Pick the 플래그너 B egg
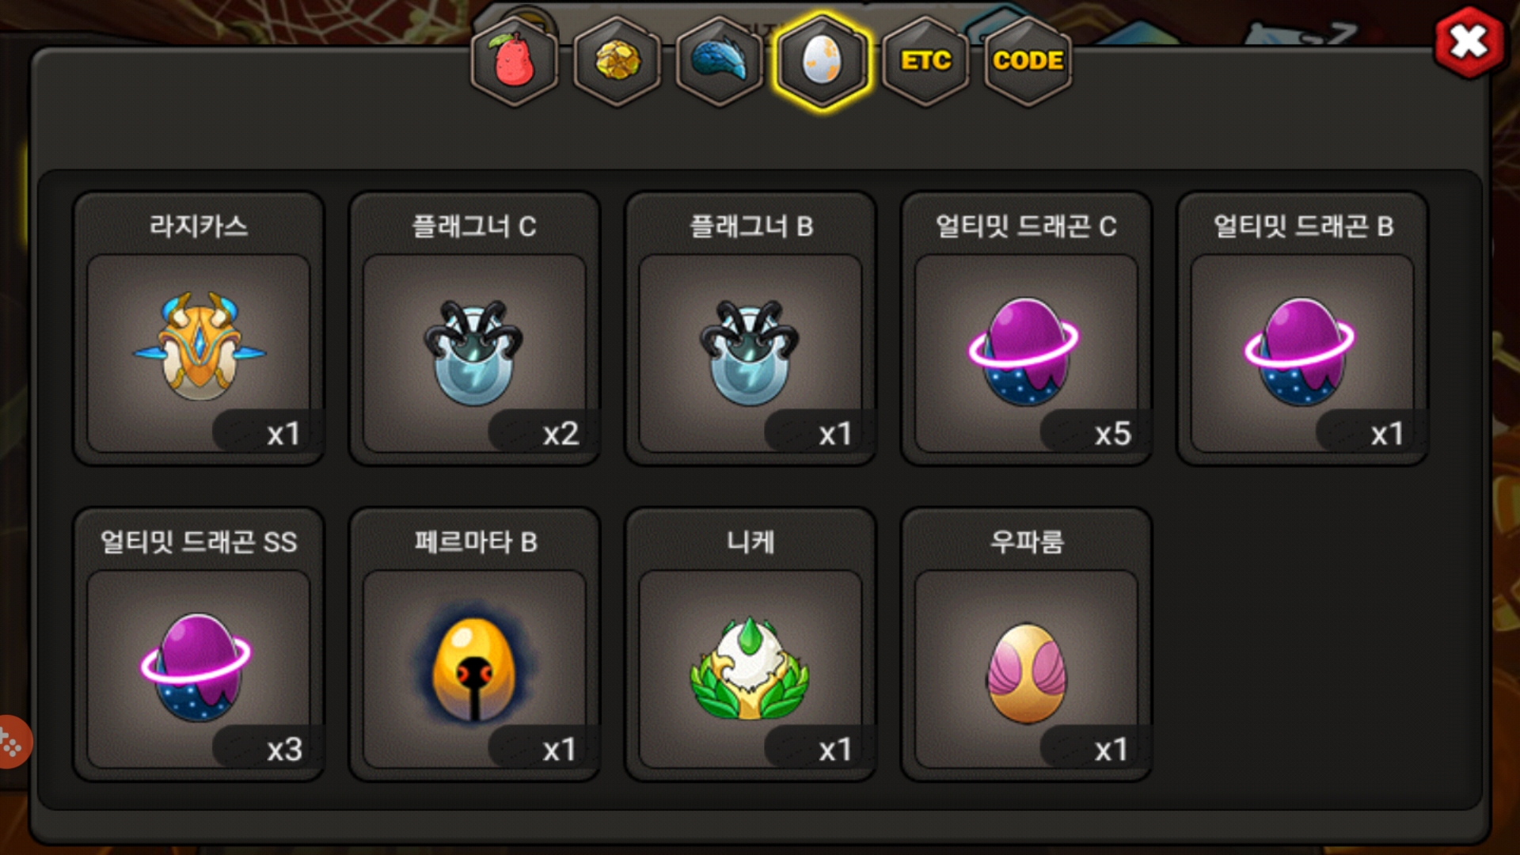This screenshot has height=855, width=1520. [750, 352]
